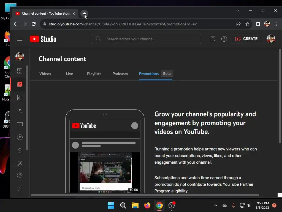Select the Content icon in sidebar
The width and height of the screenshot is (282, 212).
click(20, 84)
